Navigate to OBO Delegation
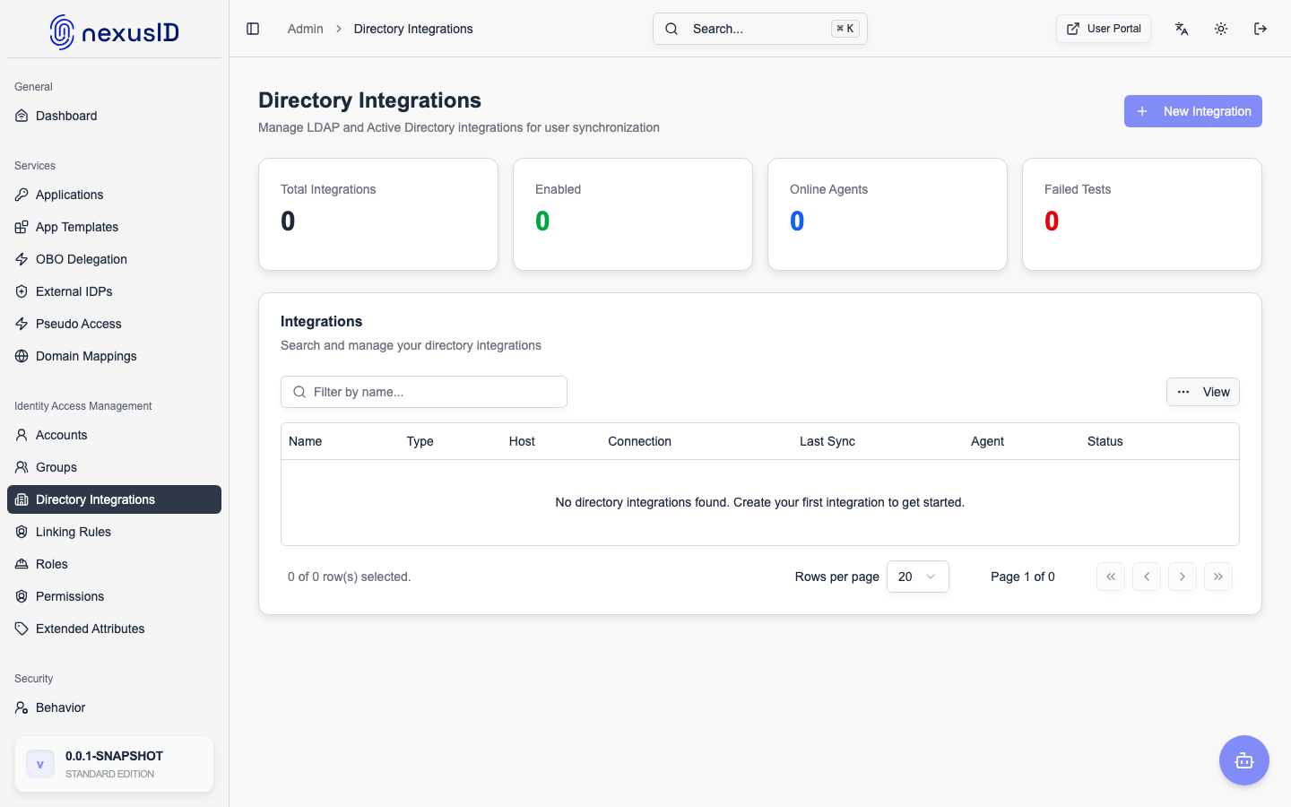Image resolution: width=1291 pixels, height=807 pixels. [x=114, y=259]
